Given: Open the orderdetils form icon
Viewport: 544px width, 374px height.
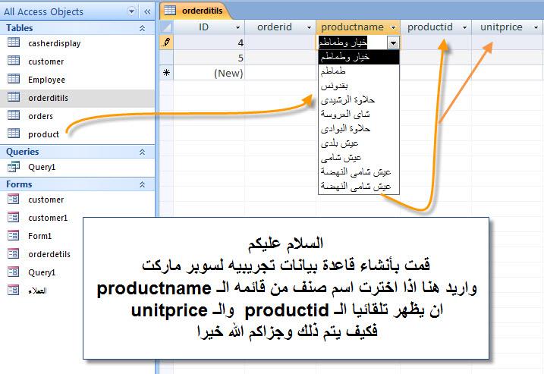Looking at the screenshot, I should click(x=14, y=253).
